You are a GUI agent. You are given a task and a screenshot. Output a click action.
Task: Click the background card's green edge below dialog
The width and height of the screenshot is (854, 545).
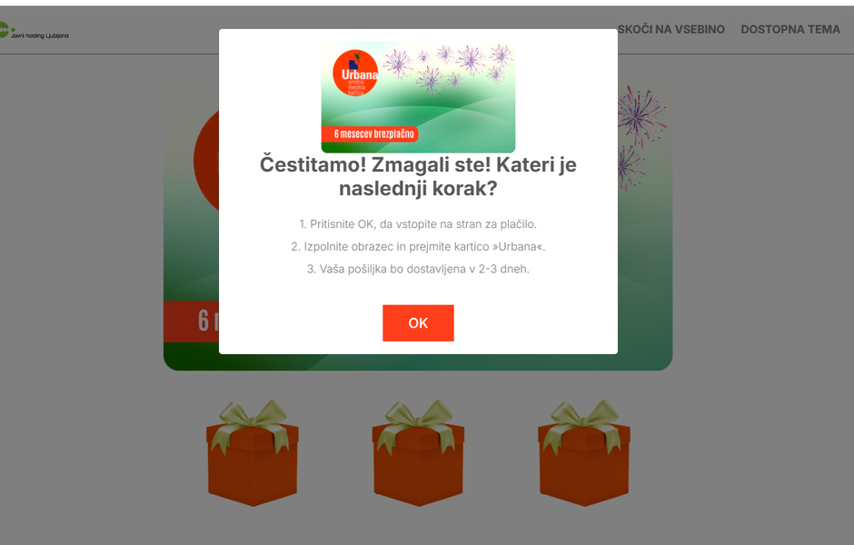pos(418,362)
